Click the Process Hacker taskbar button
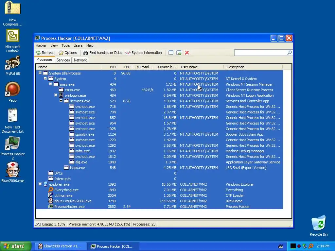The width and height of the screenshot is (335, 251). [x=114, y=246]
